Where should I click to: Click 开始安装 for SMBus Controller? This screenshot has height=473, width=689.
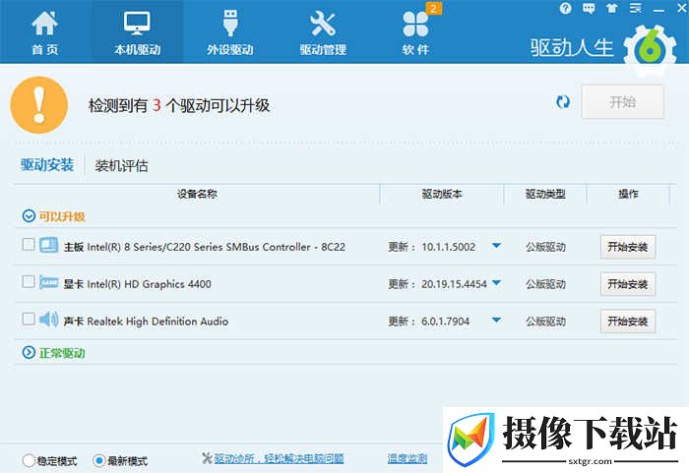(x=628, y=247)
